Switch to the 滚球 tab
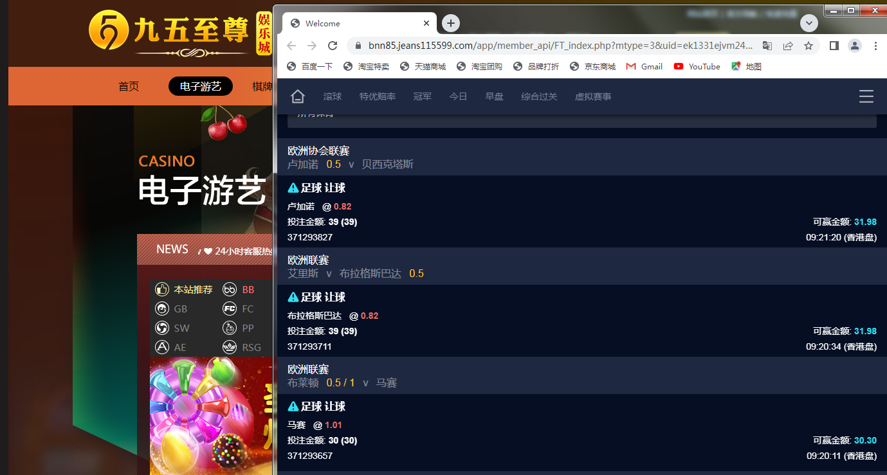 (333, 96)
